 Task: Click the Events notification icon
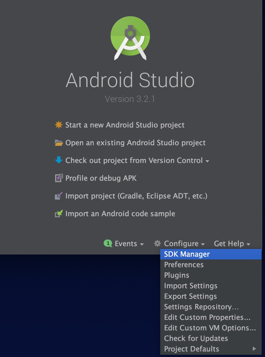click(x=108, y=243)
